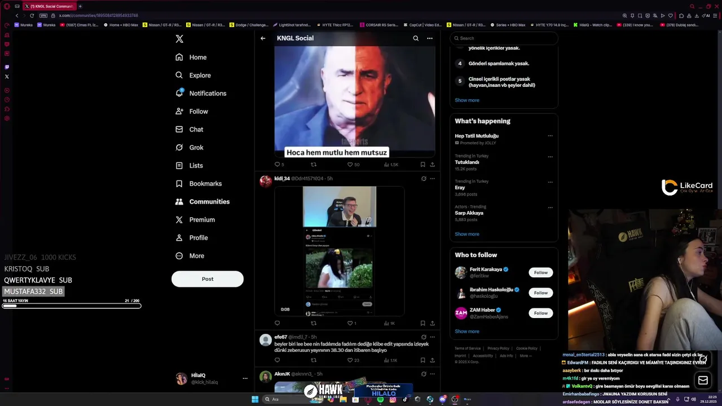Open Follow in X sidebar
This screenshot has width=722, height=406.
pyautogui.click(x=192, y=111)
